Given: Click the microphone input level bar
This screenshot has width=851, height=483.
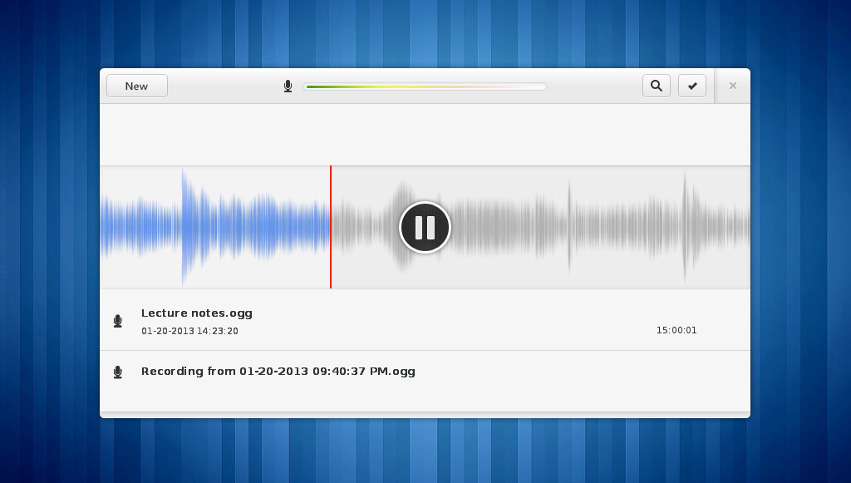Looking at the screenshot, I should 425,86.
